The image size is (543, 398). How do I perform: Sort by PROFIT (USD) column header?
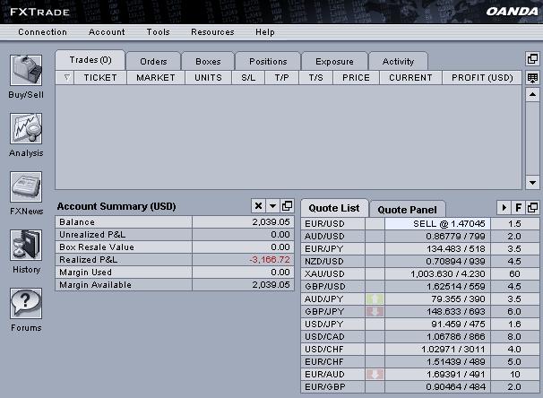482,78
